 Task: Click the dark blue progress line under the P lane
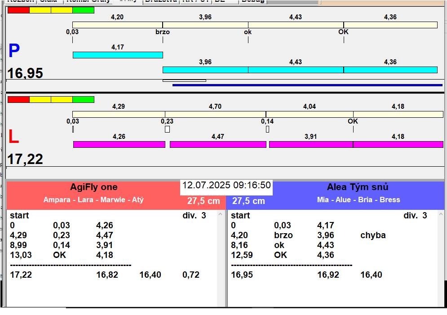click(307, 84)
